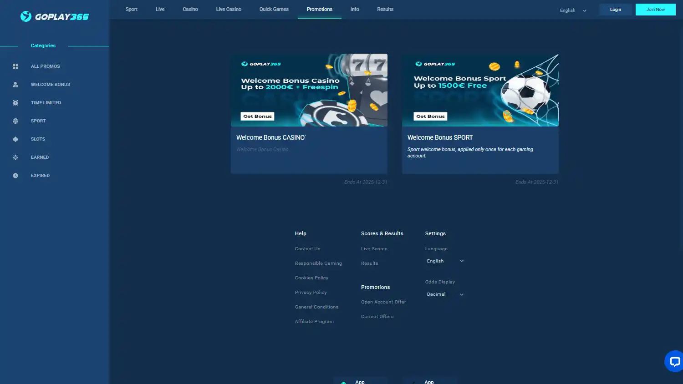Viewport: 683px width, 384px height.
Task: Select SLOTS category
Action: pos(38,139)
